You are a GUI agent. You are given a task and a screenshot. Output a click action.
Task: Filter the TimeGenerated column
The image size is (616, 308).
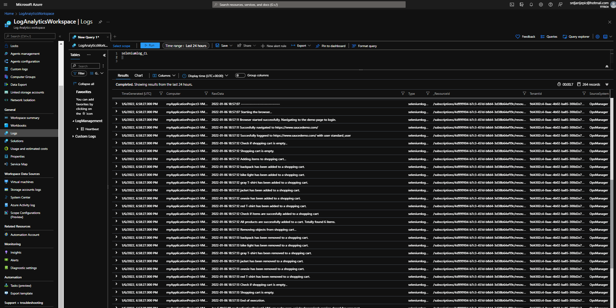point(161,93)
